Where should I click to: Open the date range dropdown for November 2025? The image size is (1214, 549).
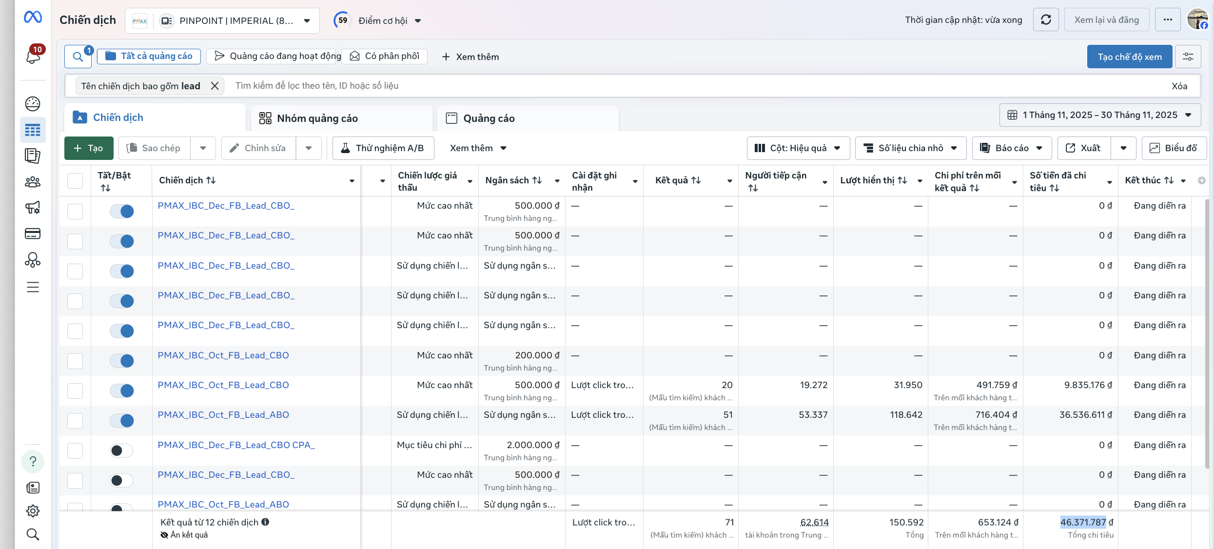(1100, 115)
